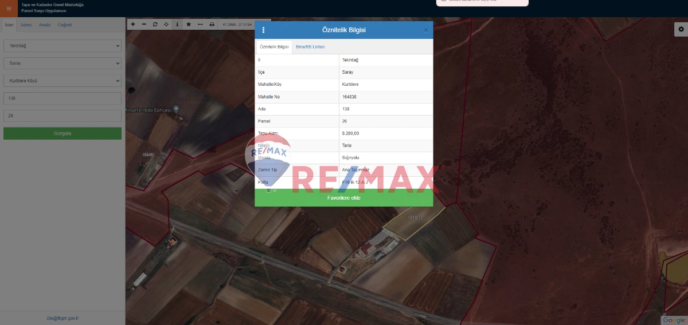Click the coordinates readout 41.3996 : 27.8194
Image resolution: width=688 pixels, height=325 pixels.
[x=236, y=25]
